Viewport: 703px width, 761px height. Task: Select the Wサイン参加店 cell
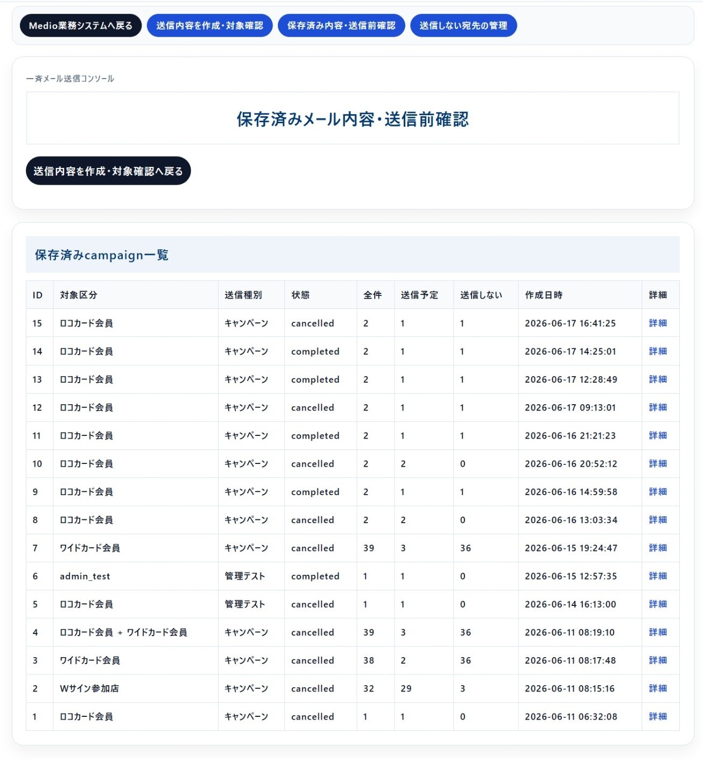(136, 688)
